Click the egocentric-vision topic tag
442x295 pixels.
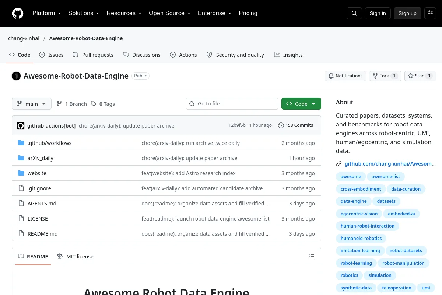click(359, 214)
